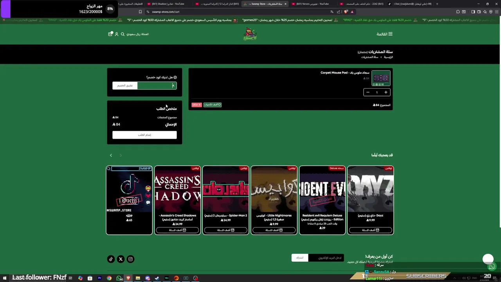Close the Swamp Store tab
The height and width of the screenshot is (282, 501).
tap(285, 4)
